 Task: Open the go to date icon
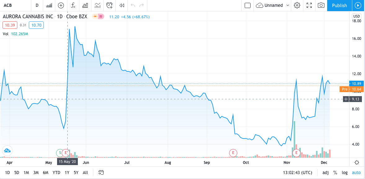pos(101,173)
